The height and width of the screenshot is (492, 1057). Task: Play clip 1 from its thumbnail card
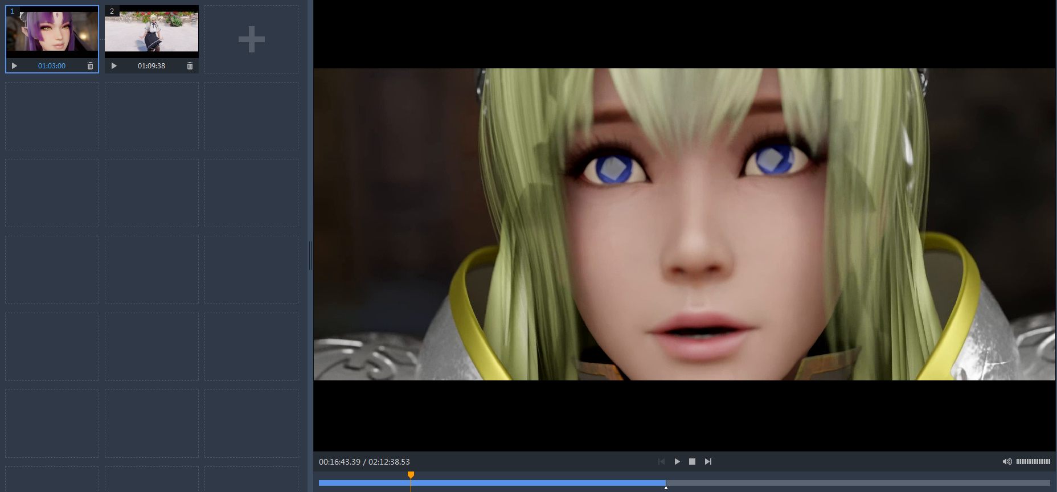click(14, 66)
